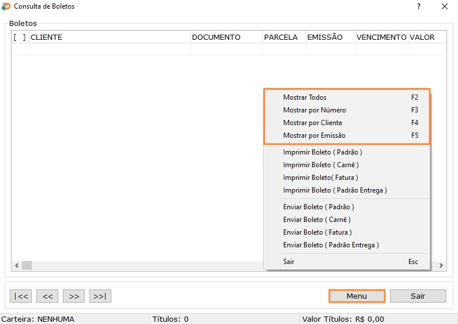Select Mostrar por Cliente option
The image size is (458, 324).
[x=313, y=123]
